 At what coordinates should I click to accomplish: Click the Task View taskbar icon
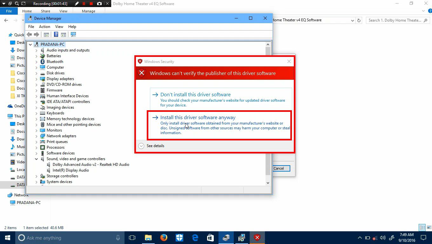coord(132,237)
